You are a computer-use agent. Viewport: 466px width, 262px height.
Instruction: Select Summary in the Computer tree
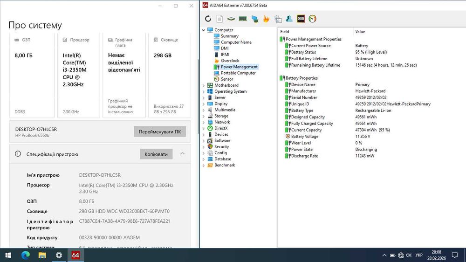tap(229, 36)
